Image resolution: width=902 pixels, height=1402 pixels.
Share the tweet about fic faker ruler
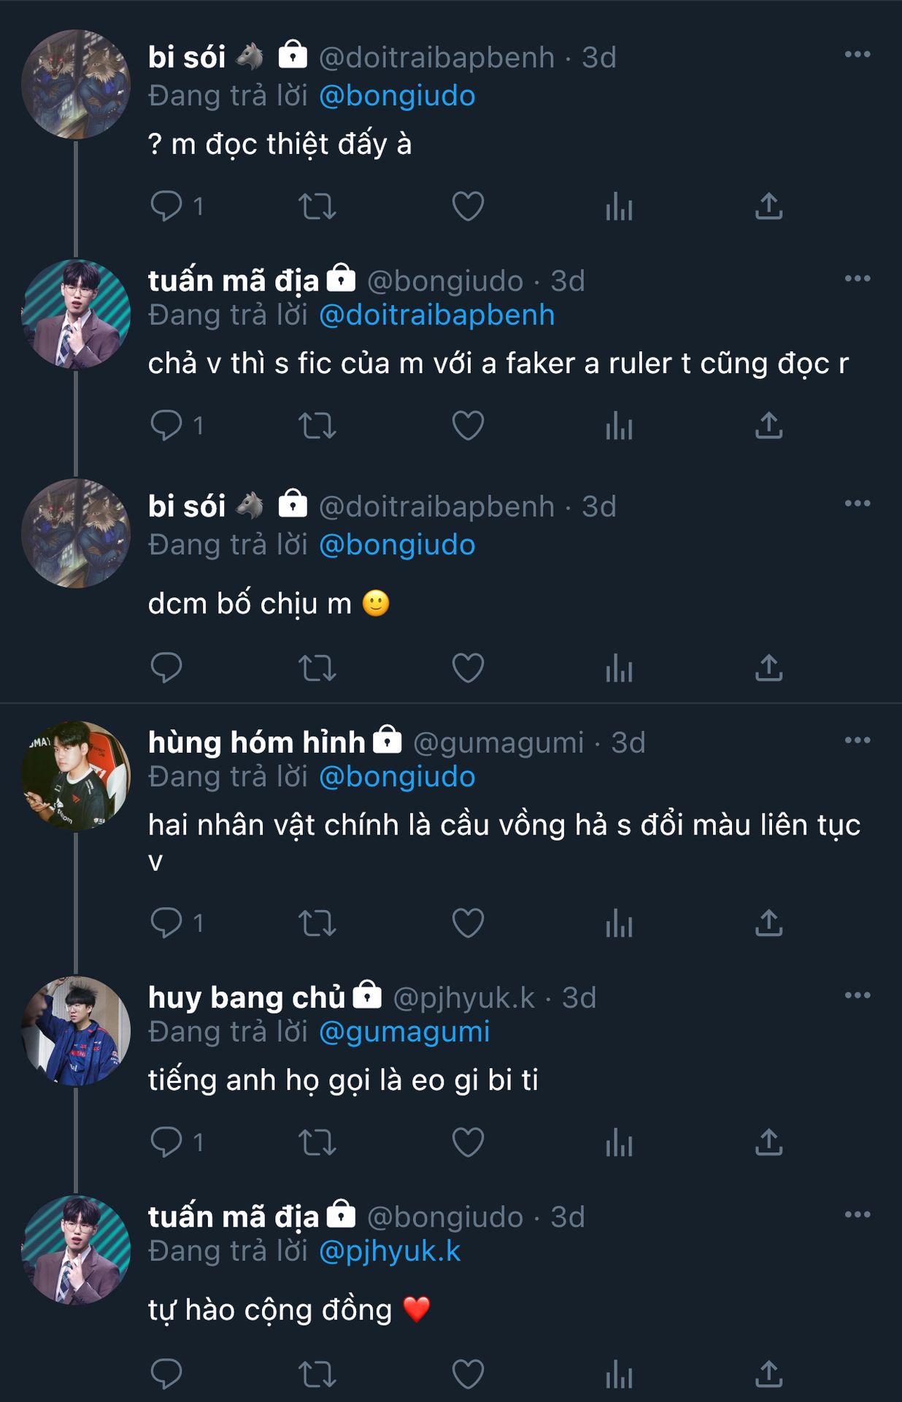coord(768,426)
